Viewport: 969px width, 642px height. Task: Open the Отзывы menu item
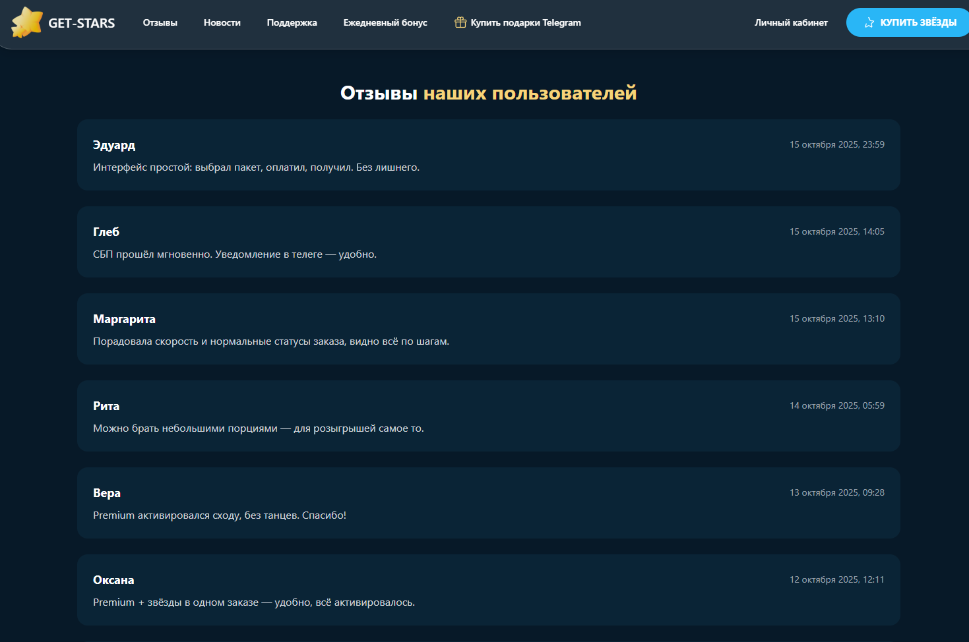click(x=160, y=22)
